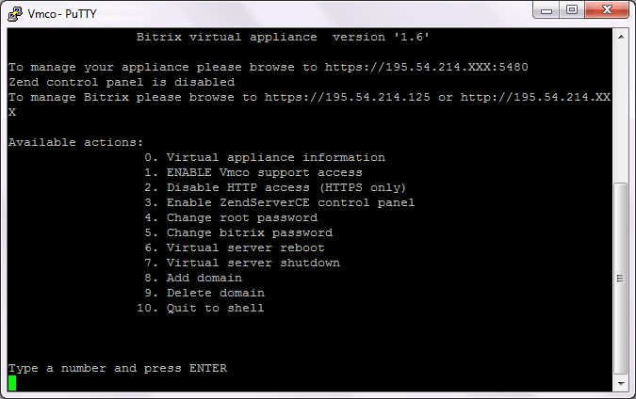Click the "Add domain" option text

pyautogui.click(x=204, y=278)
